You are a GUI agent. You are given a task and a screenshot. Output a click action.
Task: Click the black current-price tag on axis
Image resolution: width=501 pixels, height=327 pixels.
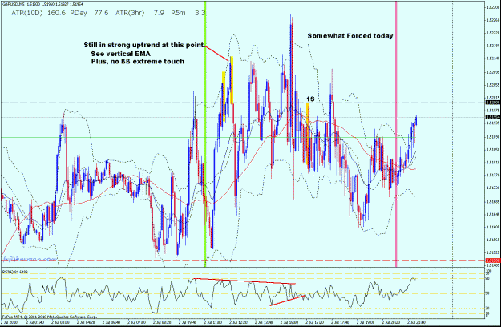(492, 117)
